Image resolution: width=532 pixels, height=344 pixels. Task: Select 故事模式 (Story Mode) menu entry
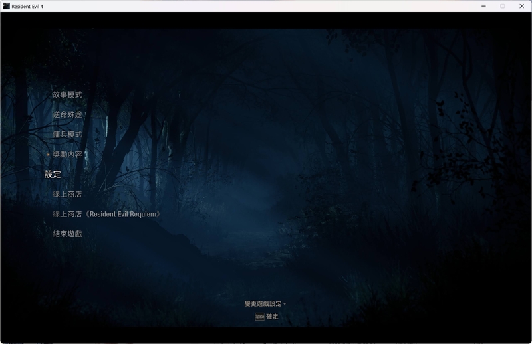click(x=67, y=94)
